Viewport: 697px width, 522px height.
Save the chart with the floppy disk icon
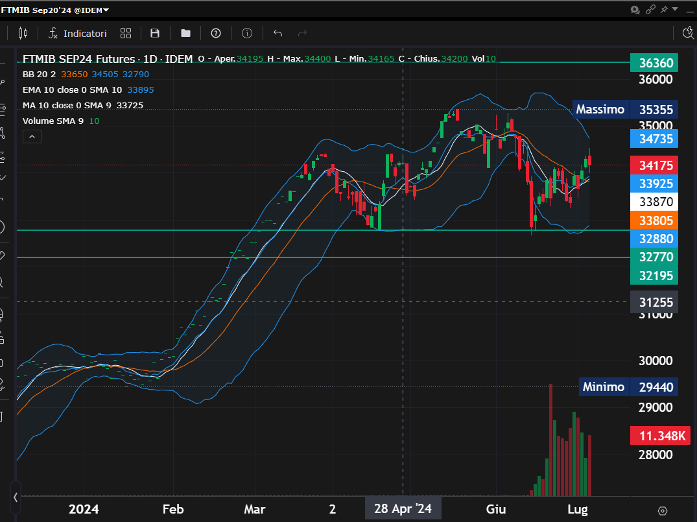(155, 33)
